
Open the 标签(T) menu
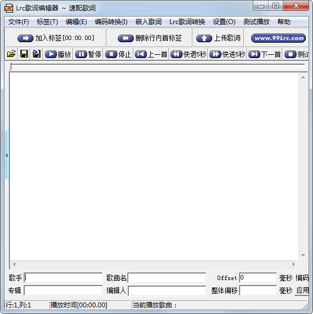tap(47, 21)
